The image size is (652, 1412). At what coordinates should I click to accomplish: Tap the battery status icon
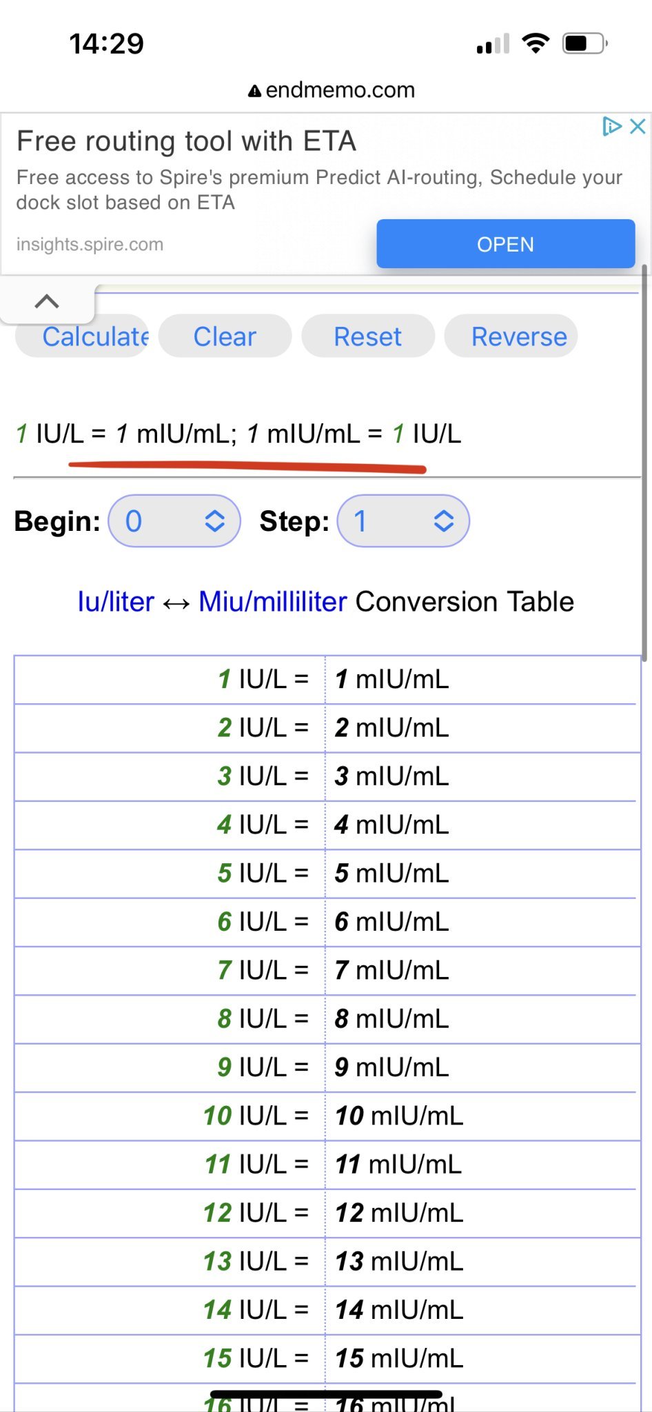[x=584, y=43]
